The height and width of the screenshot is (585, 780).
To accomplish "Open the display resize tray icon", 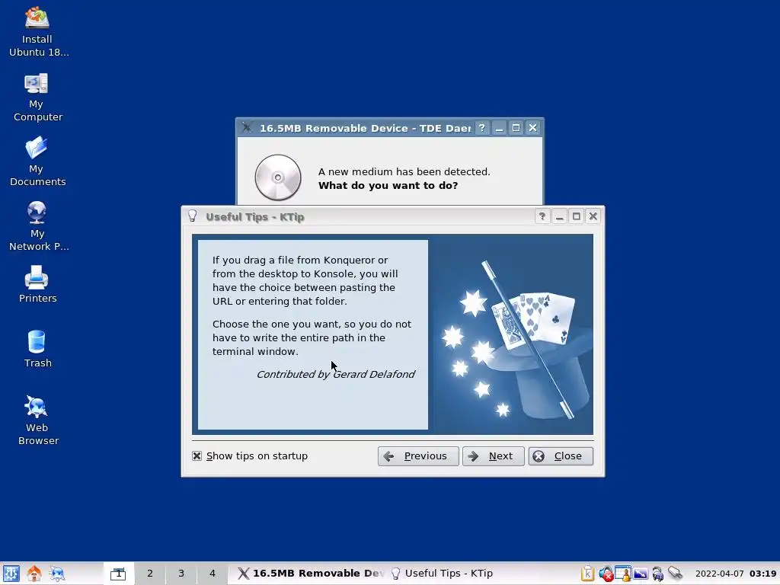I will [x=640, y=574].
